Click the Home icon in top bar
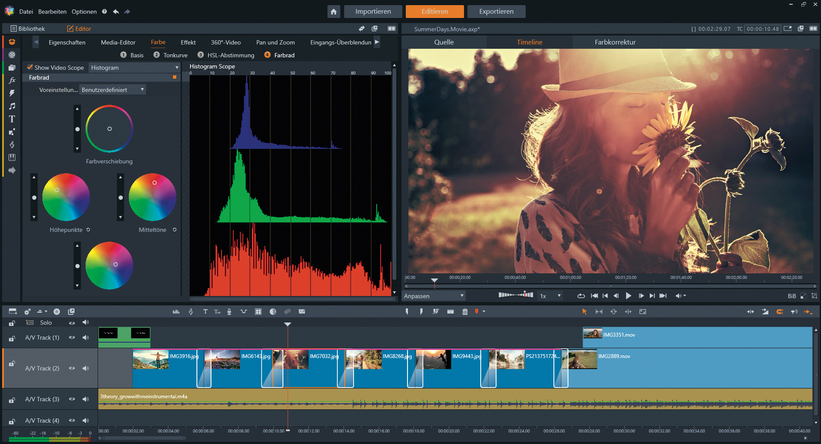821x444 pixels. tap(333, 12)
